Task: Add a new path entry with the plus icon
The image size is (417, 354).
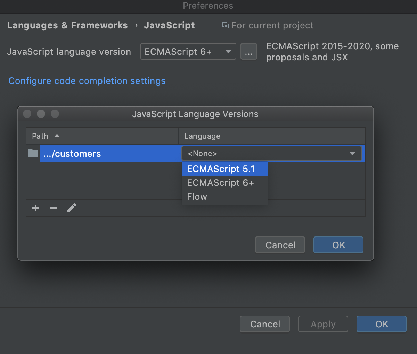Action: point(35,208)
